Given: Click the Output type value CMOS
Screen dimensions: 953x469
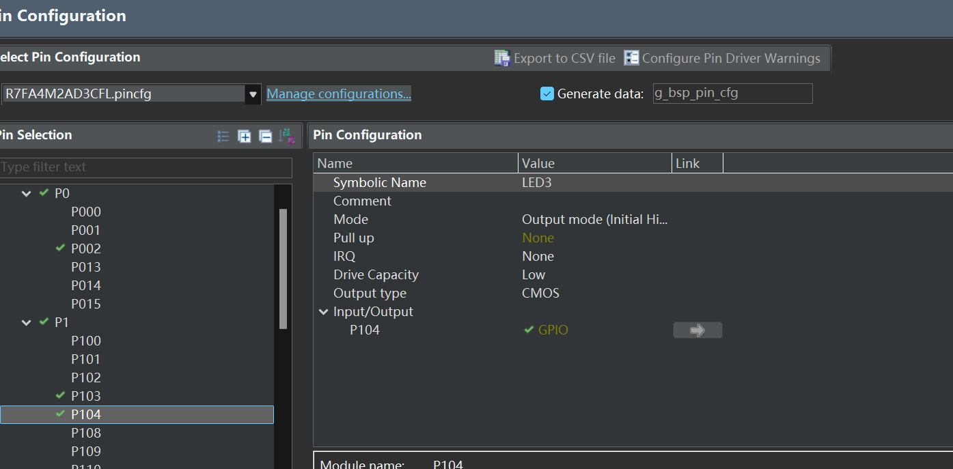Looking at the screenshot, I should click(x=540, y=294).
